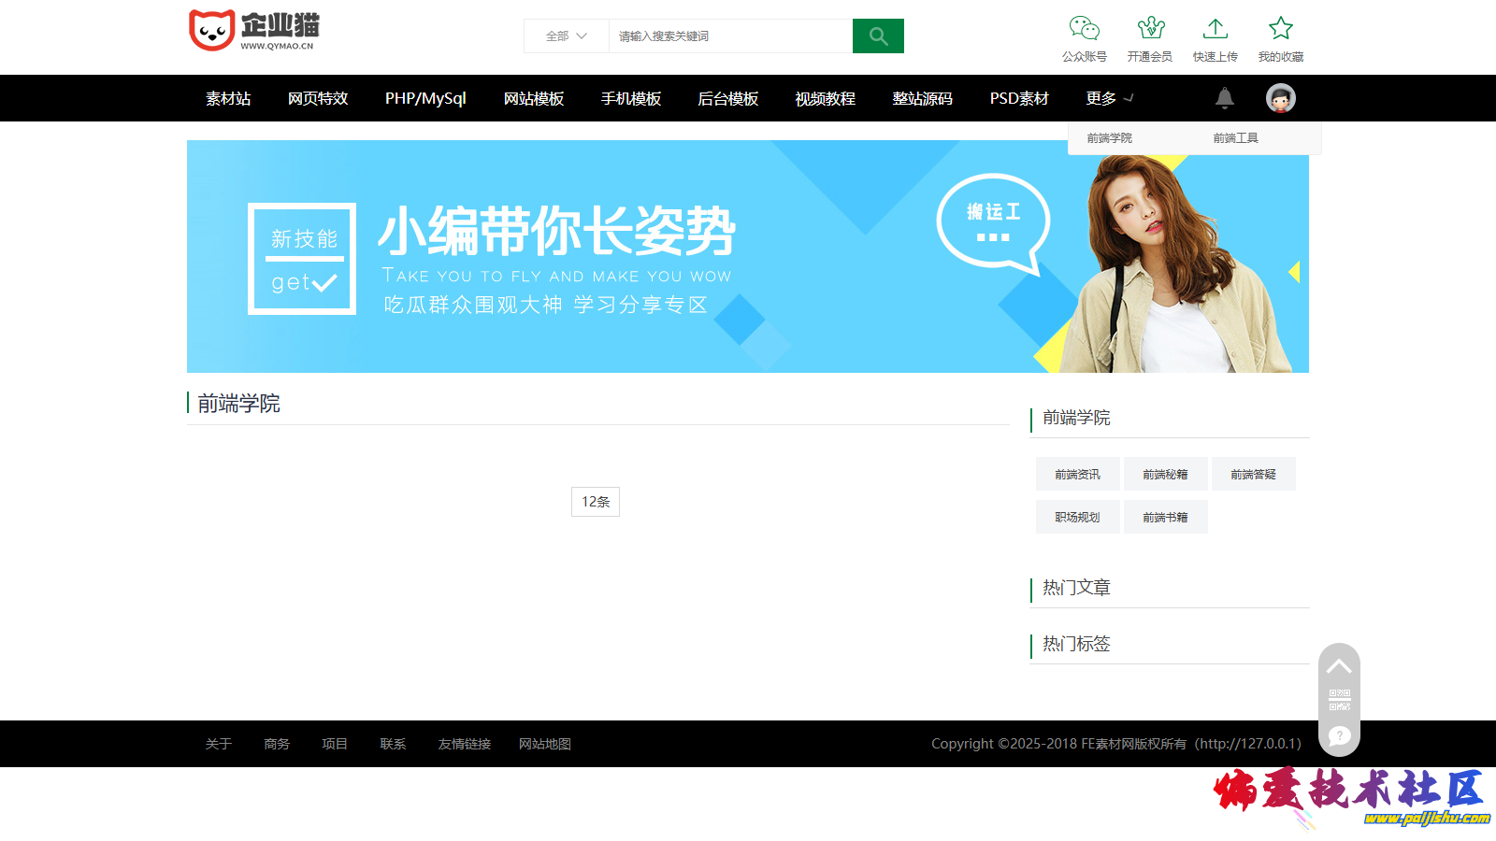Viewport: 1496px width, 841px height.
Task: Click the 企业猫 site logo
Action: tap(254, 31)
